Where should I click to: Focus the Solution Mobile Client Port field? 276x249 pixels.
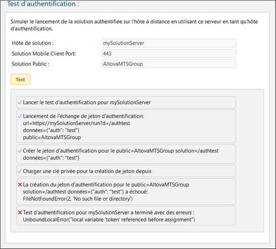[169, 53]
